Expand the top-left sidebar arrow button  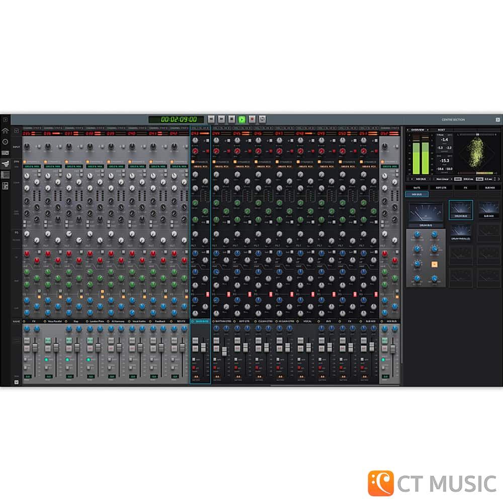(x=5, y=120)
